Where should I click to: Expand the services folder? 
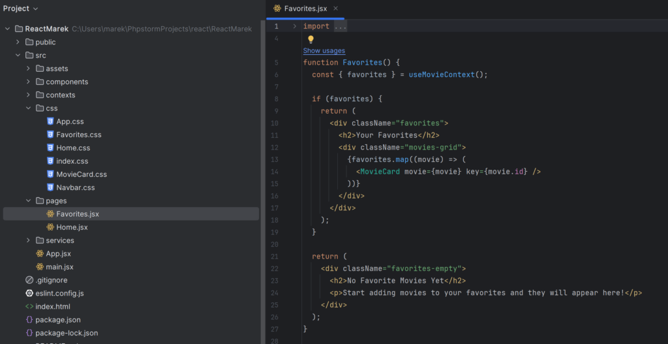click(x=28, y=240)
